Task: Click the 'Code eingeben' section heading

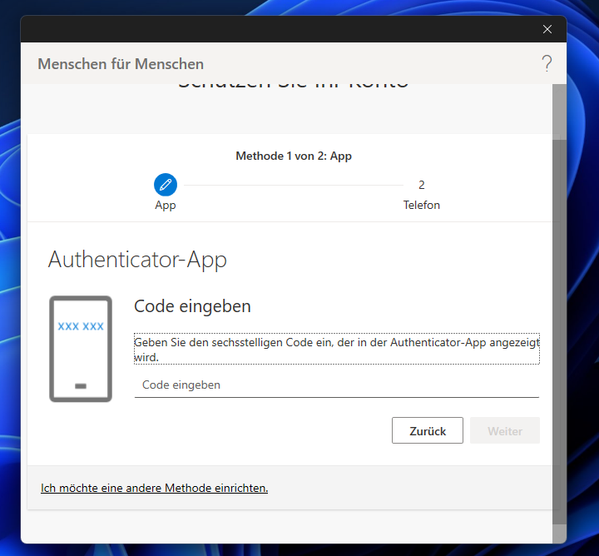Action: coord(192,306)
